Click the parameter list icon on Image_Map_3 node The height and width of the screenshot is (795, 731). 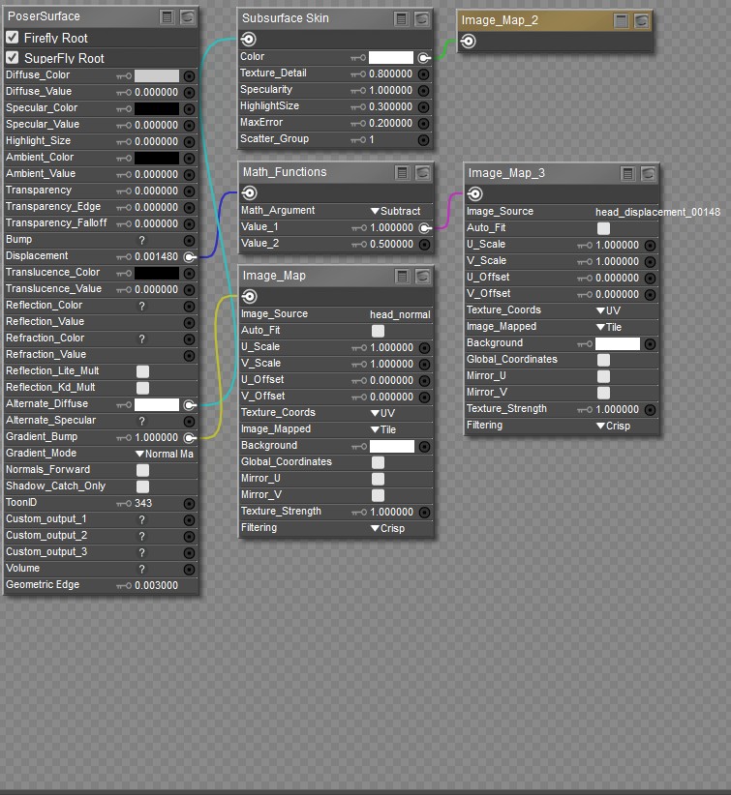click(x=628, y=173)
